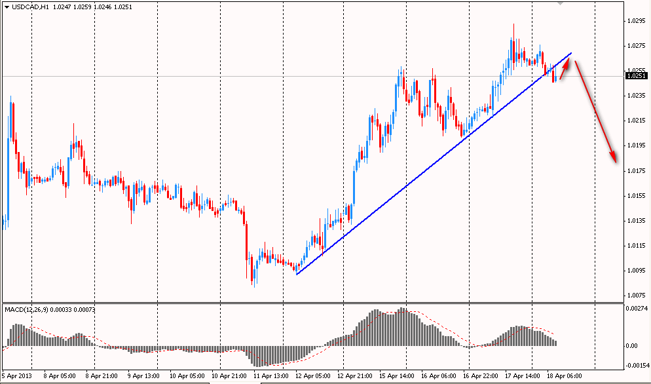Click the 16 Apr 06:00 time label
This screenshot has height=384, width=651.
click(438, 376)
